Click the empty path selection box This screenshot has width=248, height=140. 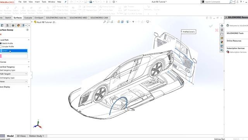(x=14, y=56)
